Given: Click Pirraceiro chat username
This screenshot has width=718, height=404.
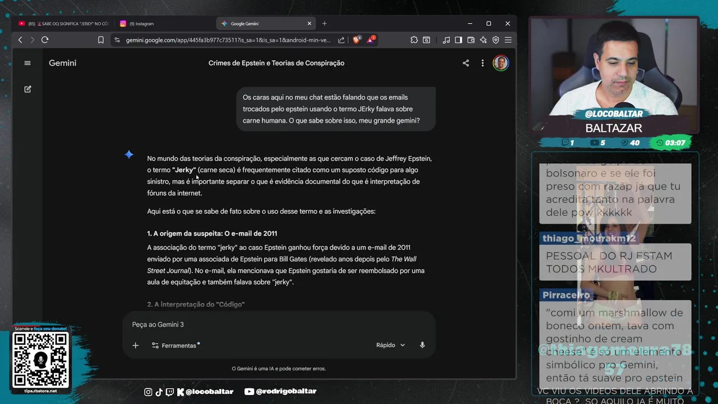Looking at the screenshot, I should pyautogui.click(x=566, y=295).
